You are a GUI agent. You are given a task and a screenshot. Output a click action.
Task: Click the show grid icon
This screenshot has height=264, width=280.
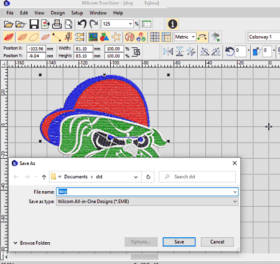pyautogui.click(x=154, y=37)
